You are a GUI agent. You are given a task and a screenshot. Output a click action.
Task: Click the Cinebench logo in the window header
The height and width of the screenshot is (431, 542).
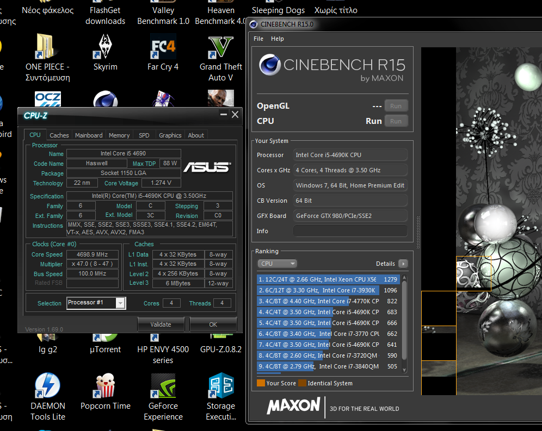pos(269,65)
